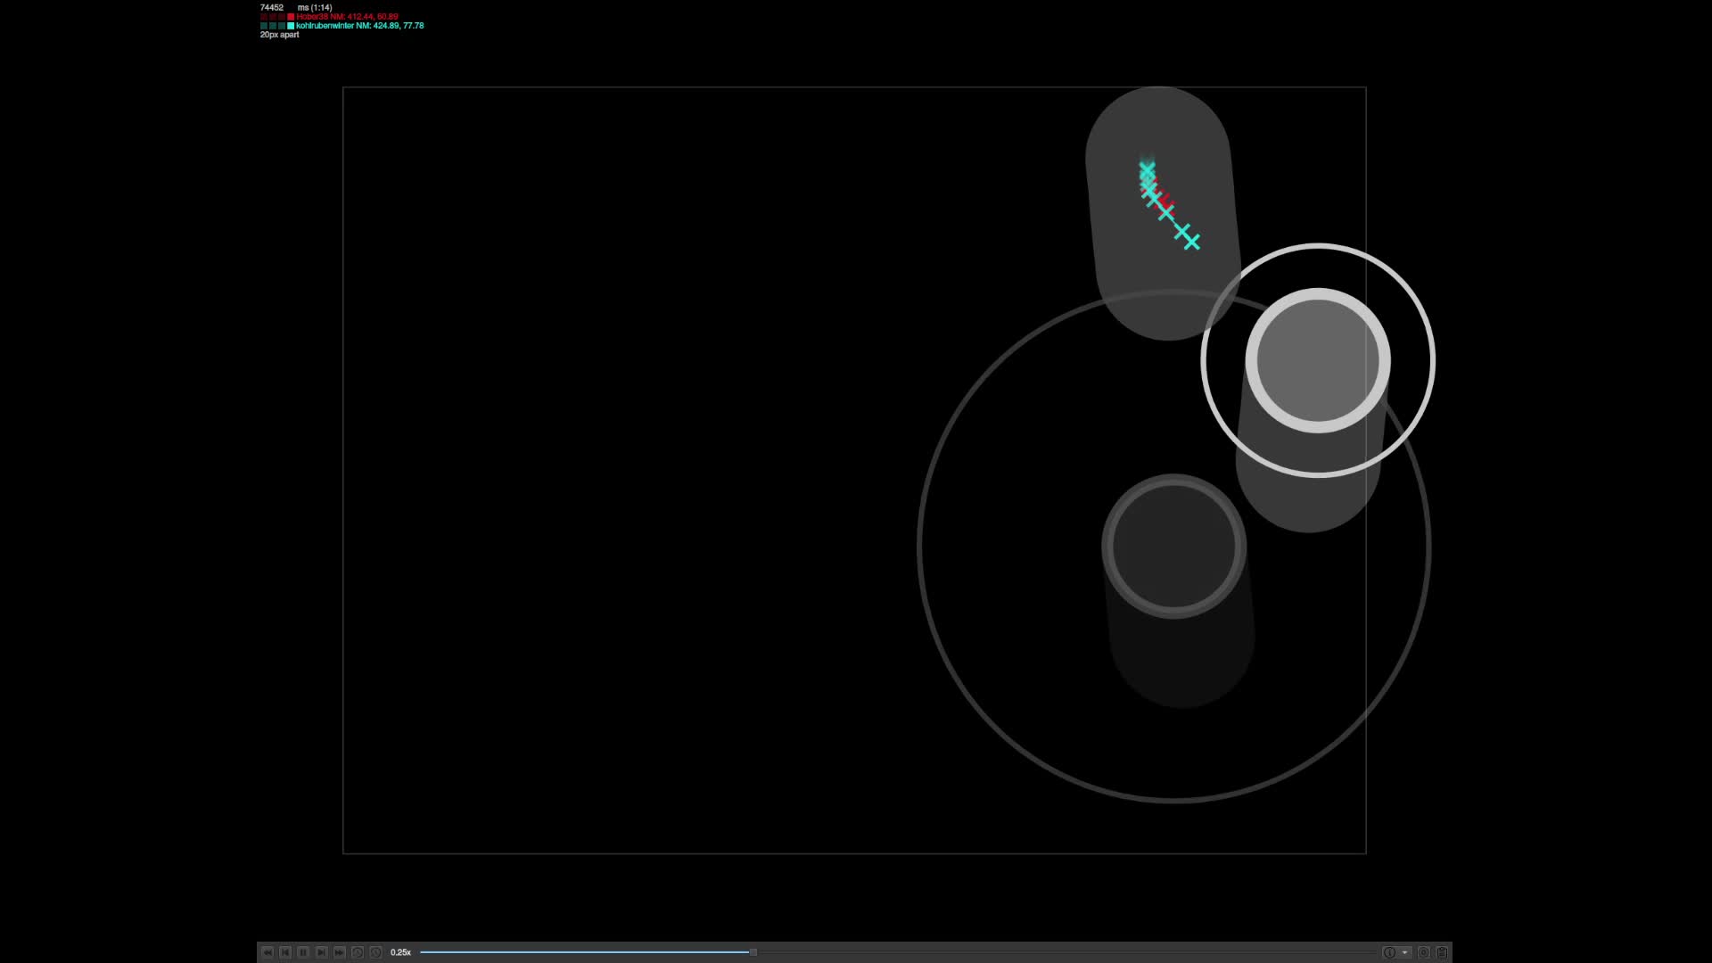Seek to an unplayed part of timeline
Viewport: 1712px width, 963px height.
(1070, 952)
